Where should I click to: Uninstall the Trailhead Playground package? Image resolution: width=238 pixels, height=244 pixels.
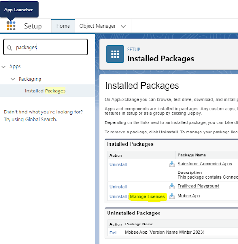click(118, 187)
